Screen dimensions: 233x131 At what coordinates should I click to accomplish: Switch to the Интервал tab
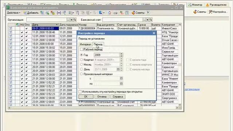click(x=85, y=44)
